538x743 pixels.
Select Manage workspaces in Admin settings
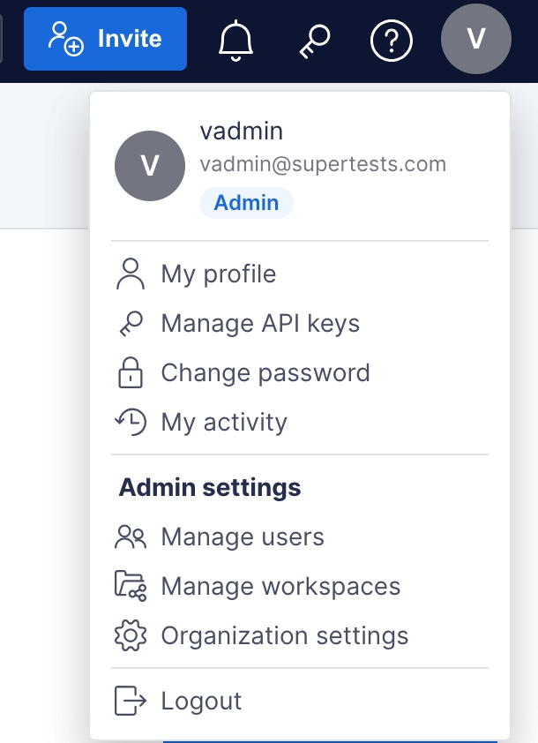tap(280, 587)
